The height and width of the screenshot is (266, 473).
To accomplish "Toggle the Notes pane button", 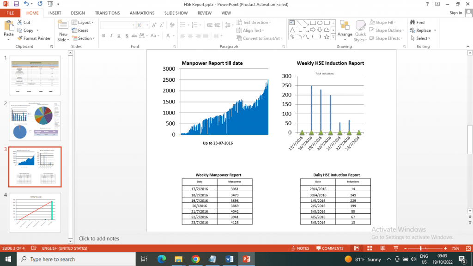I will [x=300, y=248].
